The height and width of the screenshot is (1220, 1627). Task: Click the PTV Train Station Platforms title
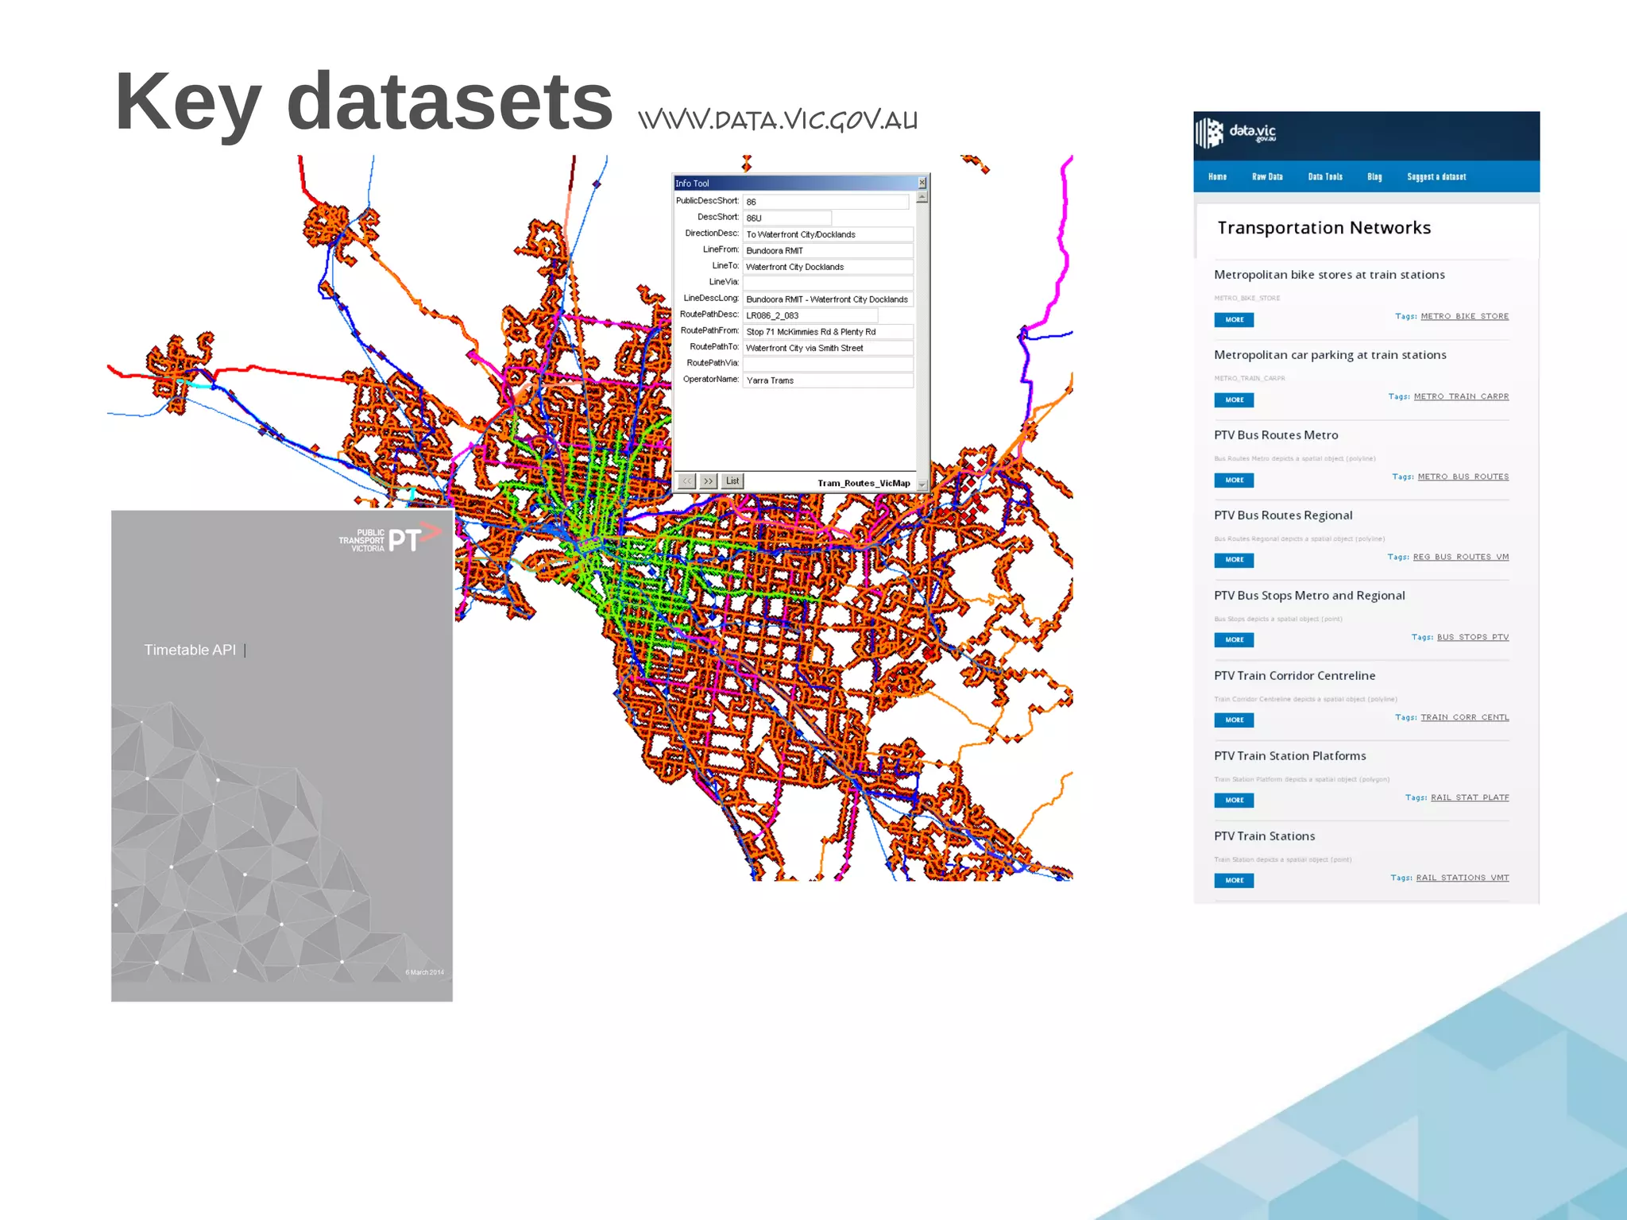1290,756
